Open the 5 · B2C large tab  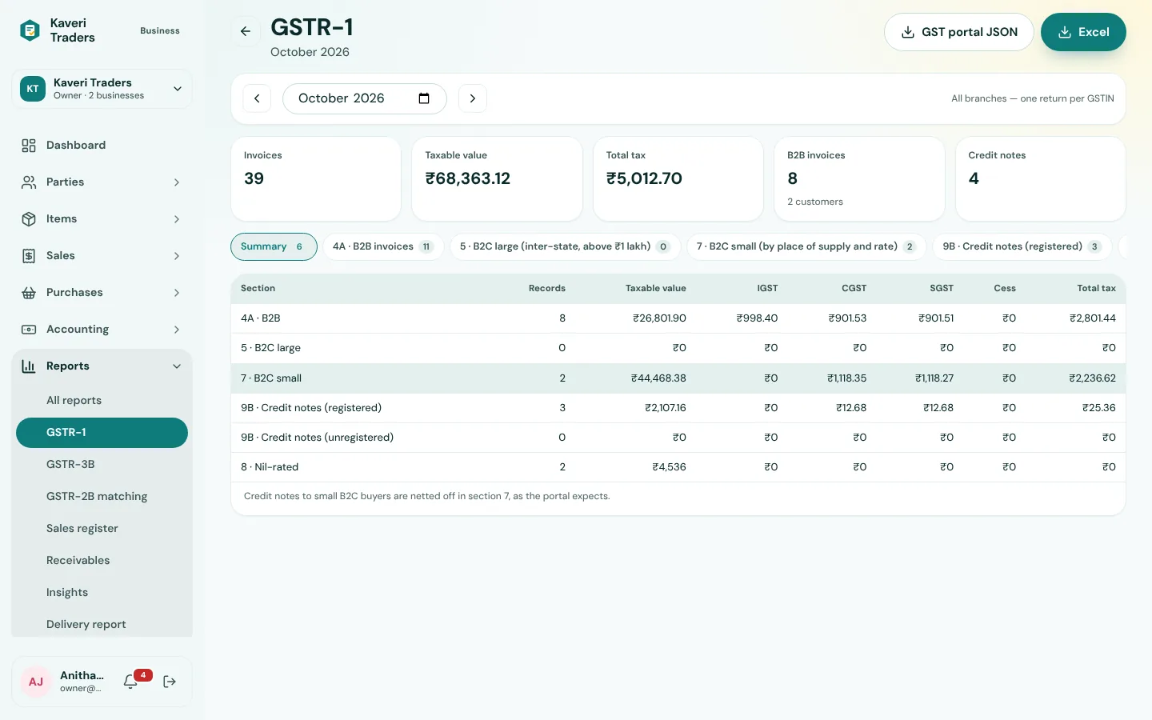click(x=565, y=246)
